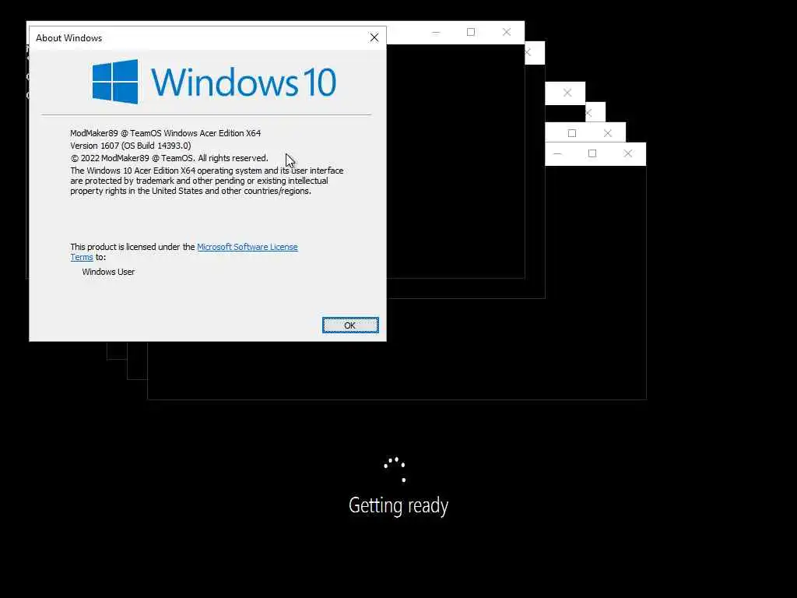Click the About Windows title bar text
The image size is (797, 598).
(68, 38)
